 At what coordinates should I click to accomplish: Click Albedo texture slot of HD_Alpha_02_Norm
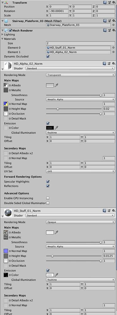6,86
